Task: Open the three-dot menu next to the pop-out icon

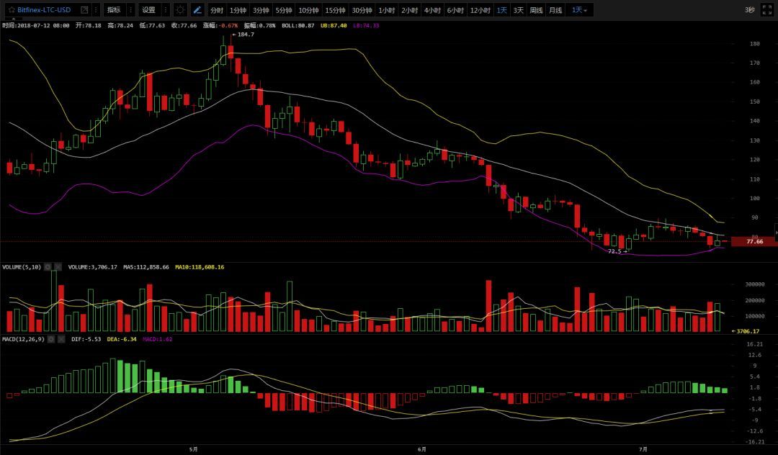Action: pos(96,10)
